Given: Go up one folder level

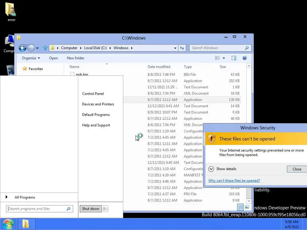Looking at the screenshot, I should click(45, 48).
